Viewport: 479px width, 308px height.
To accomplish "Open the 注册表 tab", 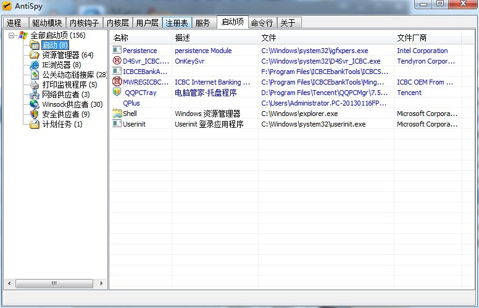I will [177, 23].
